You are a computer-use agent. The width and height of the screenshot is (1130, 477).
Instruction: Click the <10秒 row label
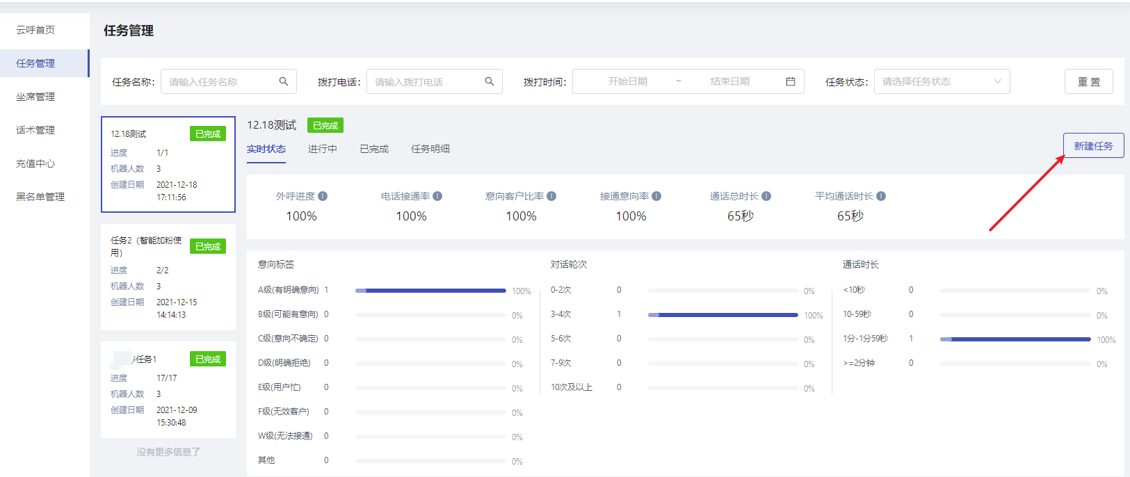tap(854, 290)
